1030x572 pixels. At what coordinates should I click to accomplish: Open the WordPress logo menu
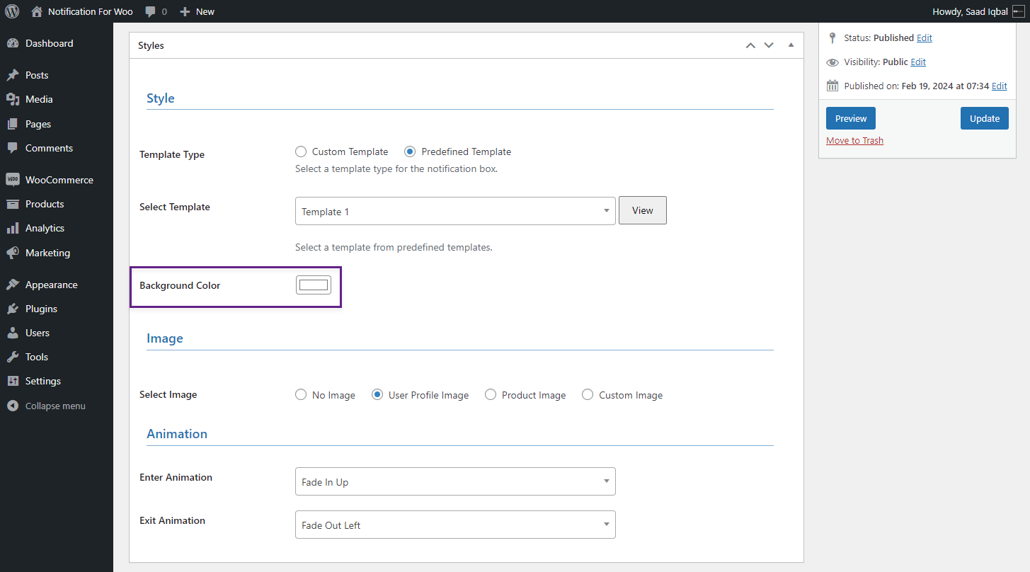[x=12, y=11]
